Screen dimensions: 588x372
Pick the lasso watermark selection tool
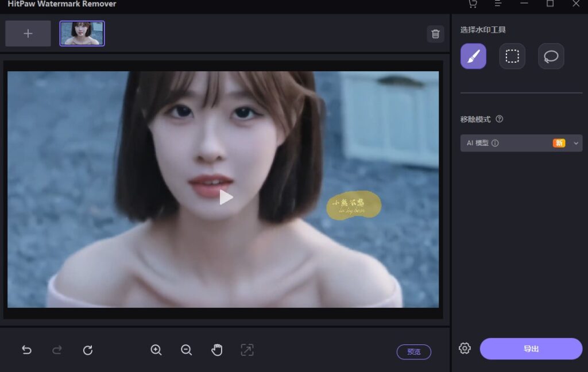(551, 56)
